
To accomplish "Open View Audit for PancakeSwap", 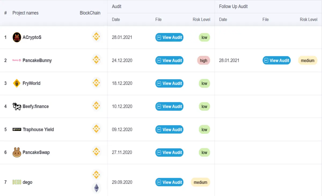I will pos(169,152).
